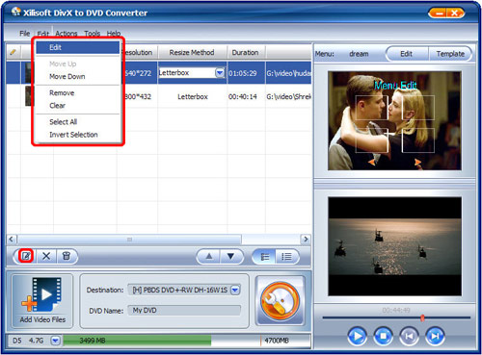This screenshot has width=482, height=355.
Task: Open the File menu
Action: (x=24, y=34)
